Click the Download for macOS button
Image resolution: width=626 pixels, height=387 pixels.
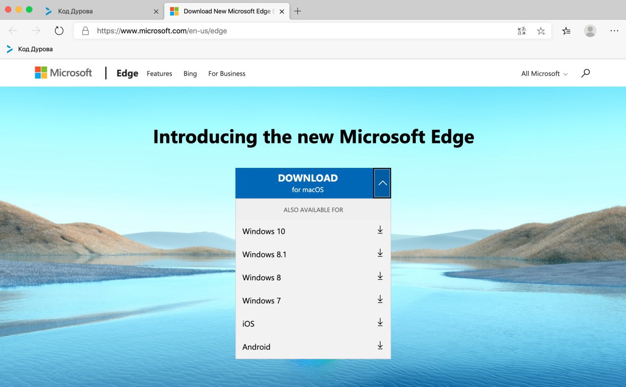click(304, 183)
